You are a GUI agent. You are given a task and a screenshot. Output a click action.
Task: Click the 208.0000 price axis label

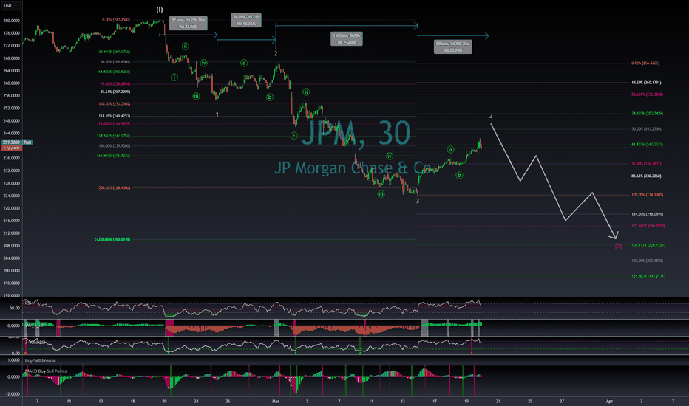(11, 246)
